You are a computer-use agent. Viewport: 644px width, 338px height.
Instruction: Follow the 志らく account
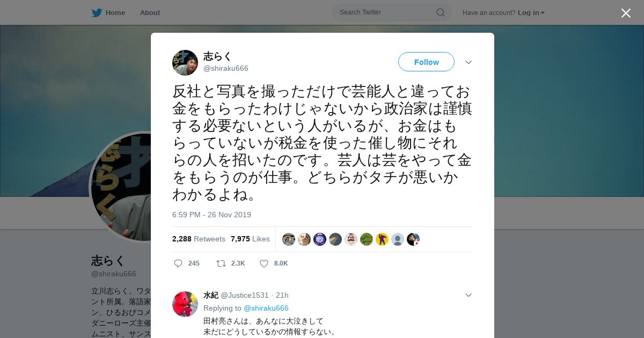click(426, 62)
